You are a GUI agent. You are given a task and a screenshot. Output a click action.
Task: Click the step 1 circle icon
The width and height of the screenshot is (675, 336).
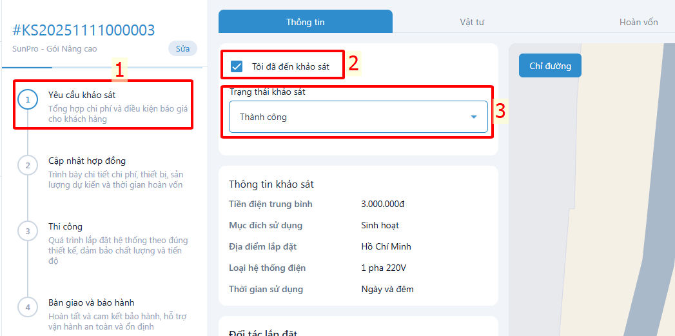pos(28,100)
